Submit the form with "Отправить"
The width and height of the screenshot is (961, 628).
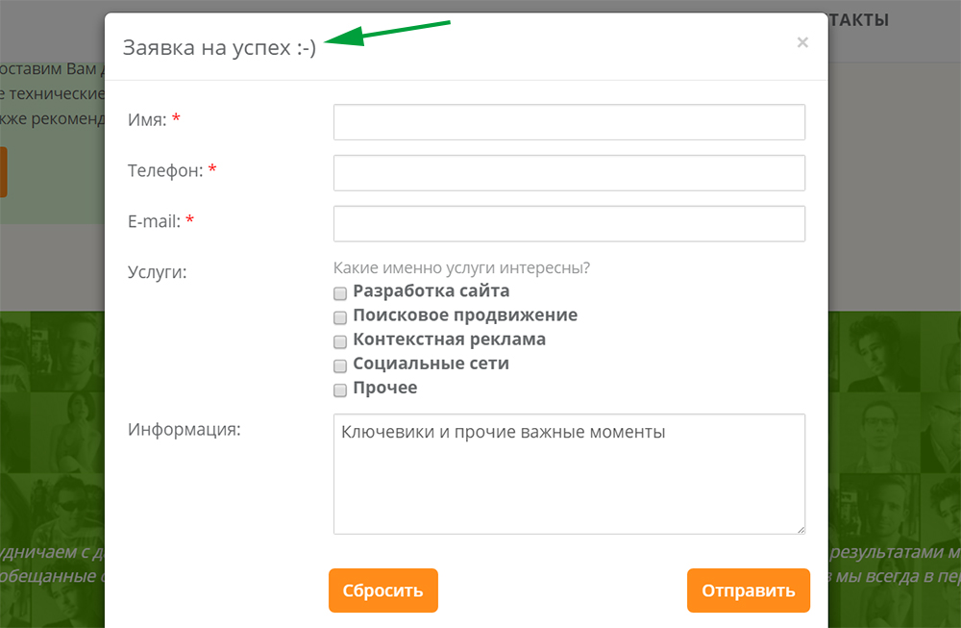[x=748, y=590]
